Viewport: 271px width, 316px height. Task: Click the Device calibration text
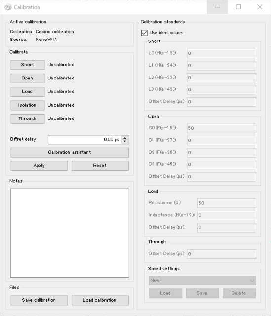pos(55,32)
